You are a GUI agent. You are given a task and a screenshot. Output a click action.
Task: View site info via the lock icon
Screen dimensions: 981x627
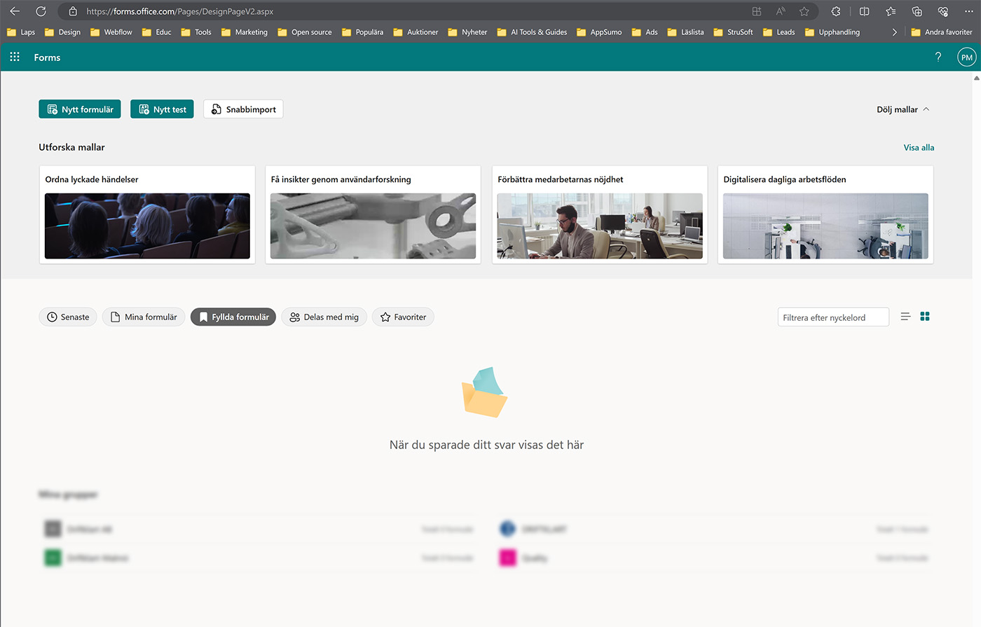click(x=73, y=11)
